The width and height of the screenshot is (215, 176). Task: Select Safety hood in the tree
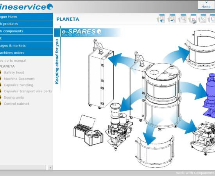pyautogui.click(x=14, y=72)
